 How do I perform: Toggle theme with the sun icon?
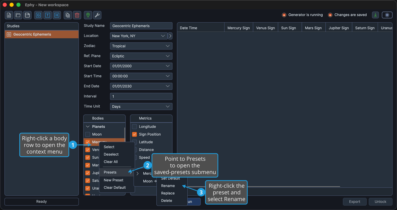coord(387,15)
